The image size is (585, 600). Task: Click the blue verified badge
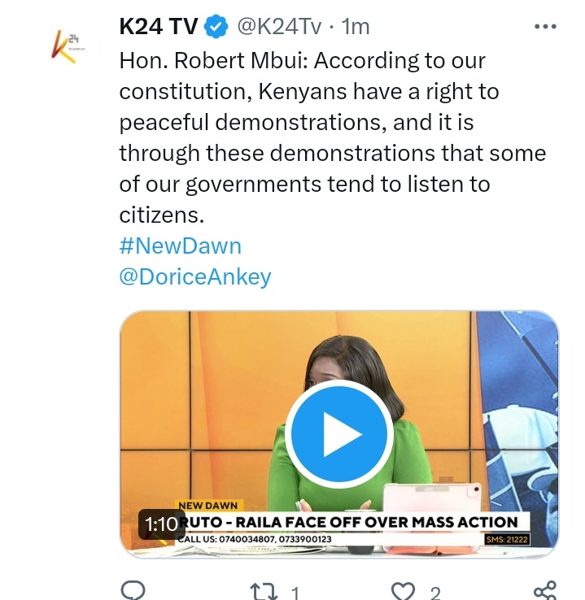pos(216,26)
